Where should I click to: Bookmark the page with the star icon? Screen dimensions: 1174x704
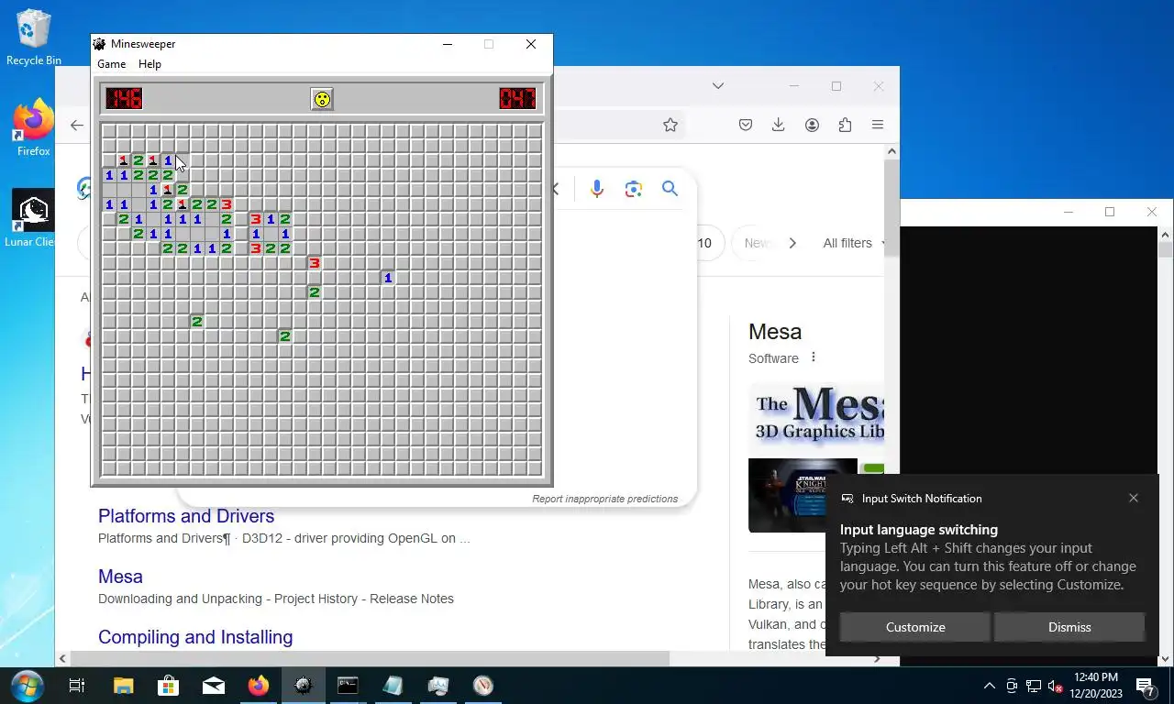[x=670, y=125]
